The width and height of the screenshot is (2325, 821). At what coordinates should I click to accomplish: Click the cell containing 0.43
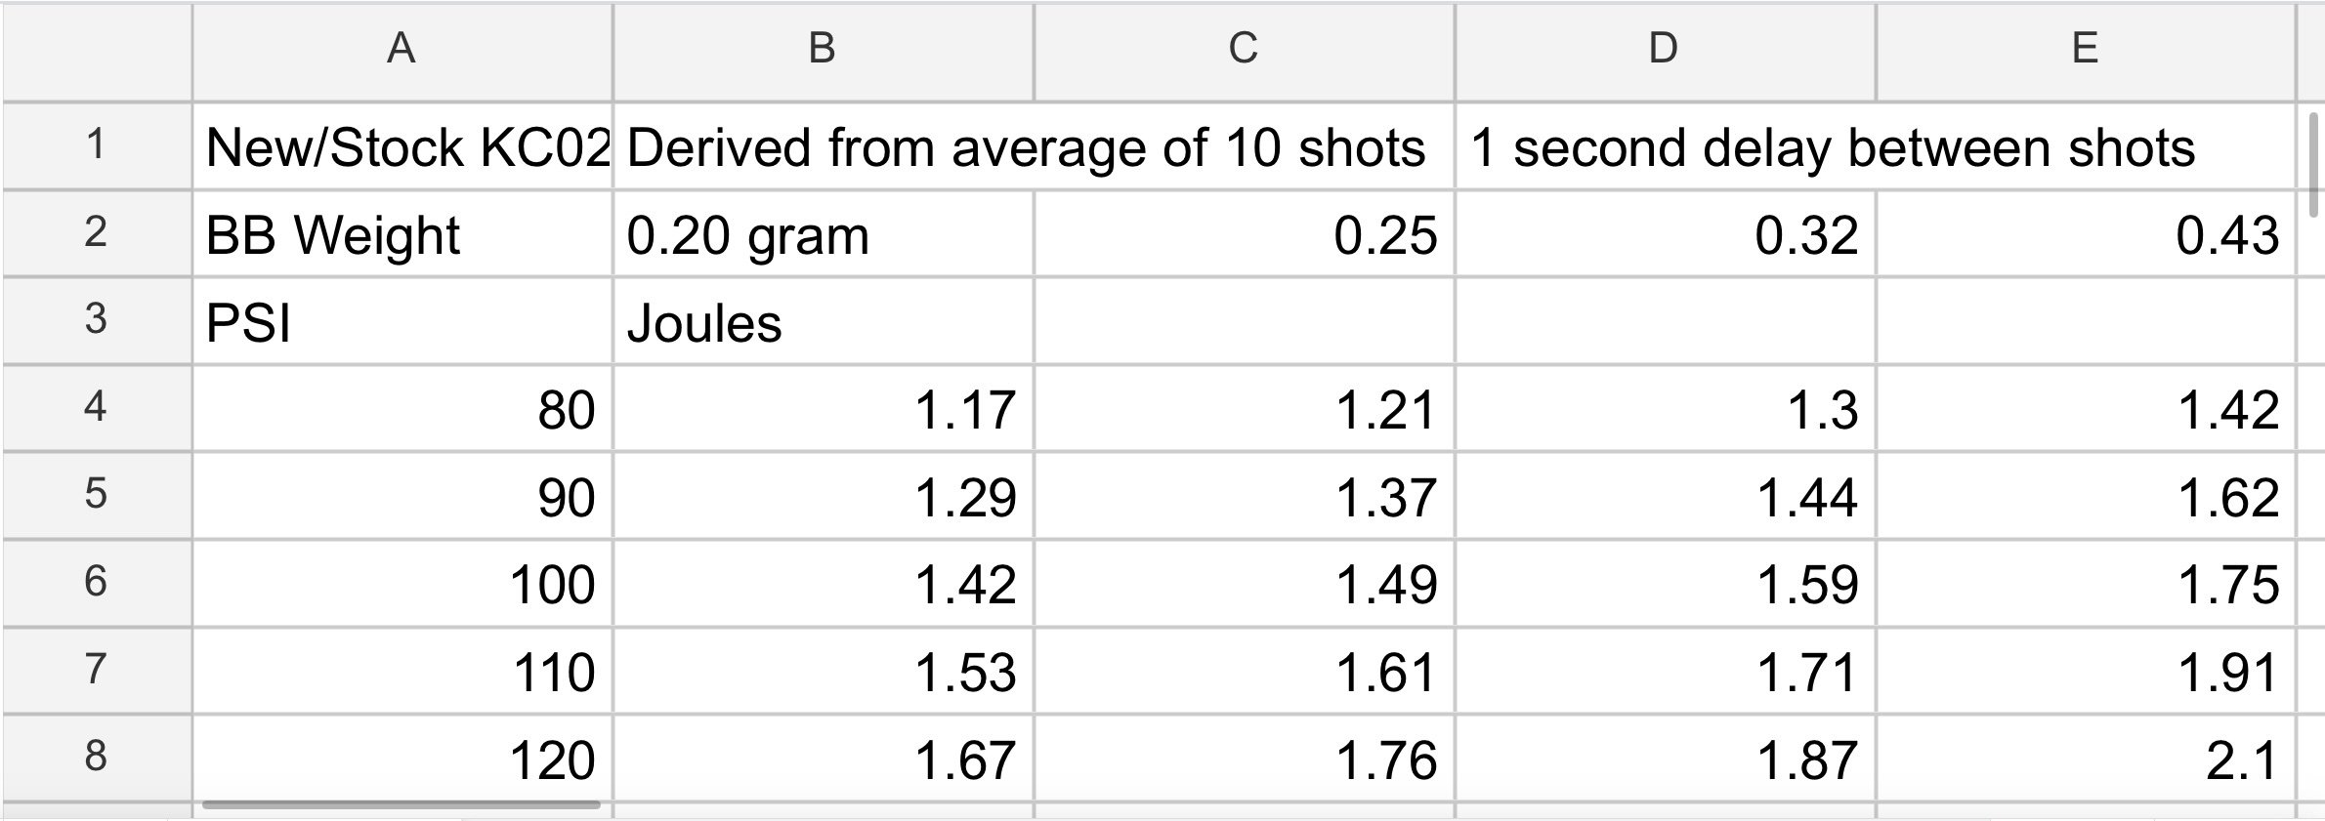tap(2085, 235)
